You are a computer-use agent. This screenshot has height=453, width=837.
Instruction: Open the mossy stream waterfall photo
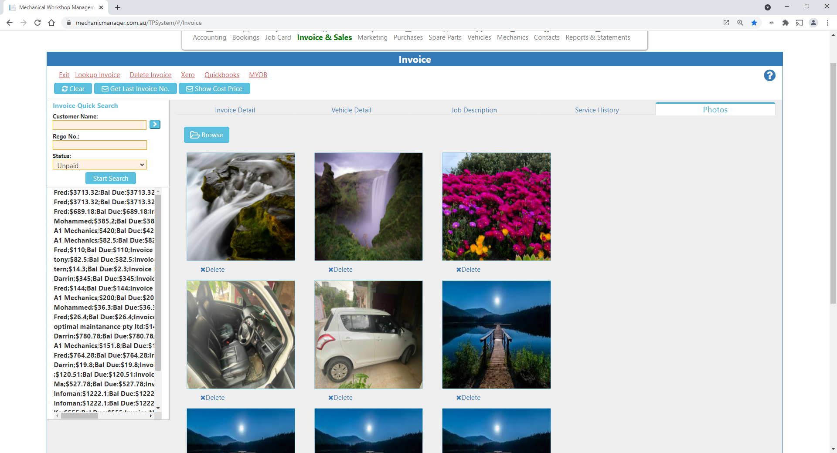(241, 206)
